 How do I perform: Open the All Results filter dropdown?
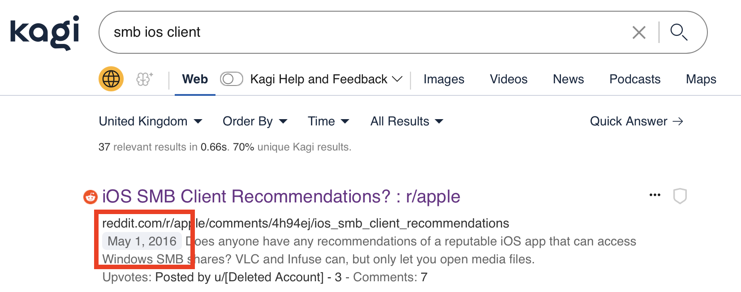[x=407, y=121]
